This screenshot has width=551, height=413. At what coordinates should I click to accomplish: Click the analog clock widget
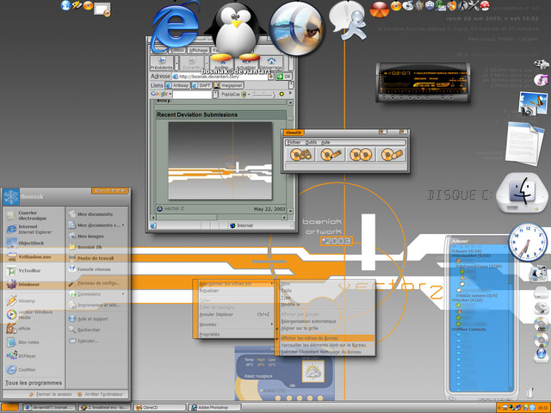tap(528, 243)
